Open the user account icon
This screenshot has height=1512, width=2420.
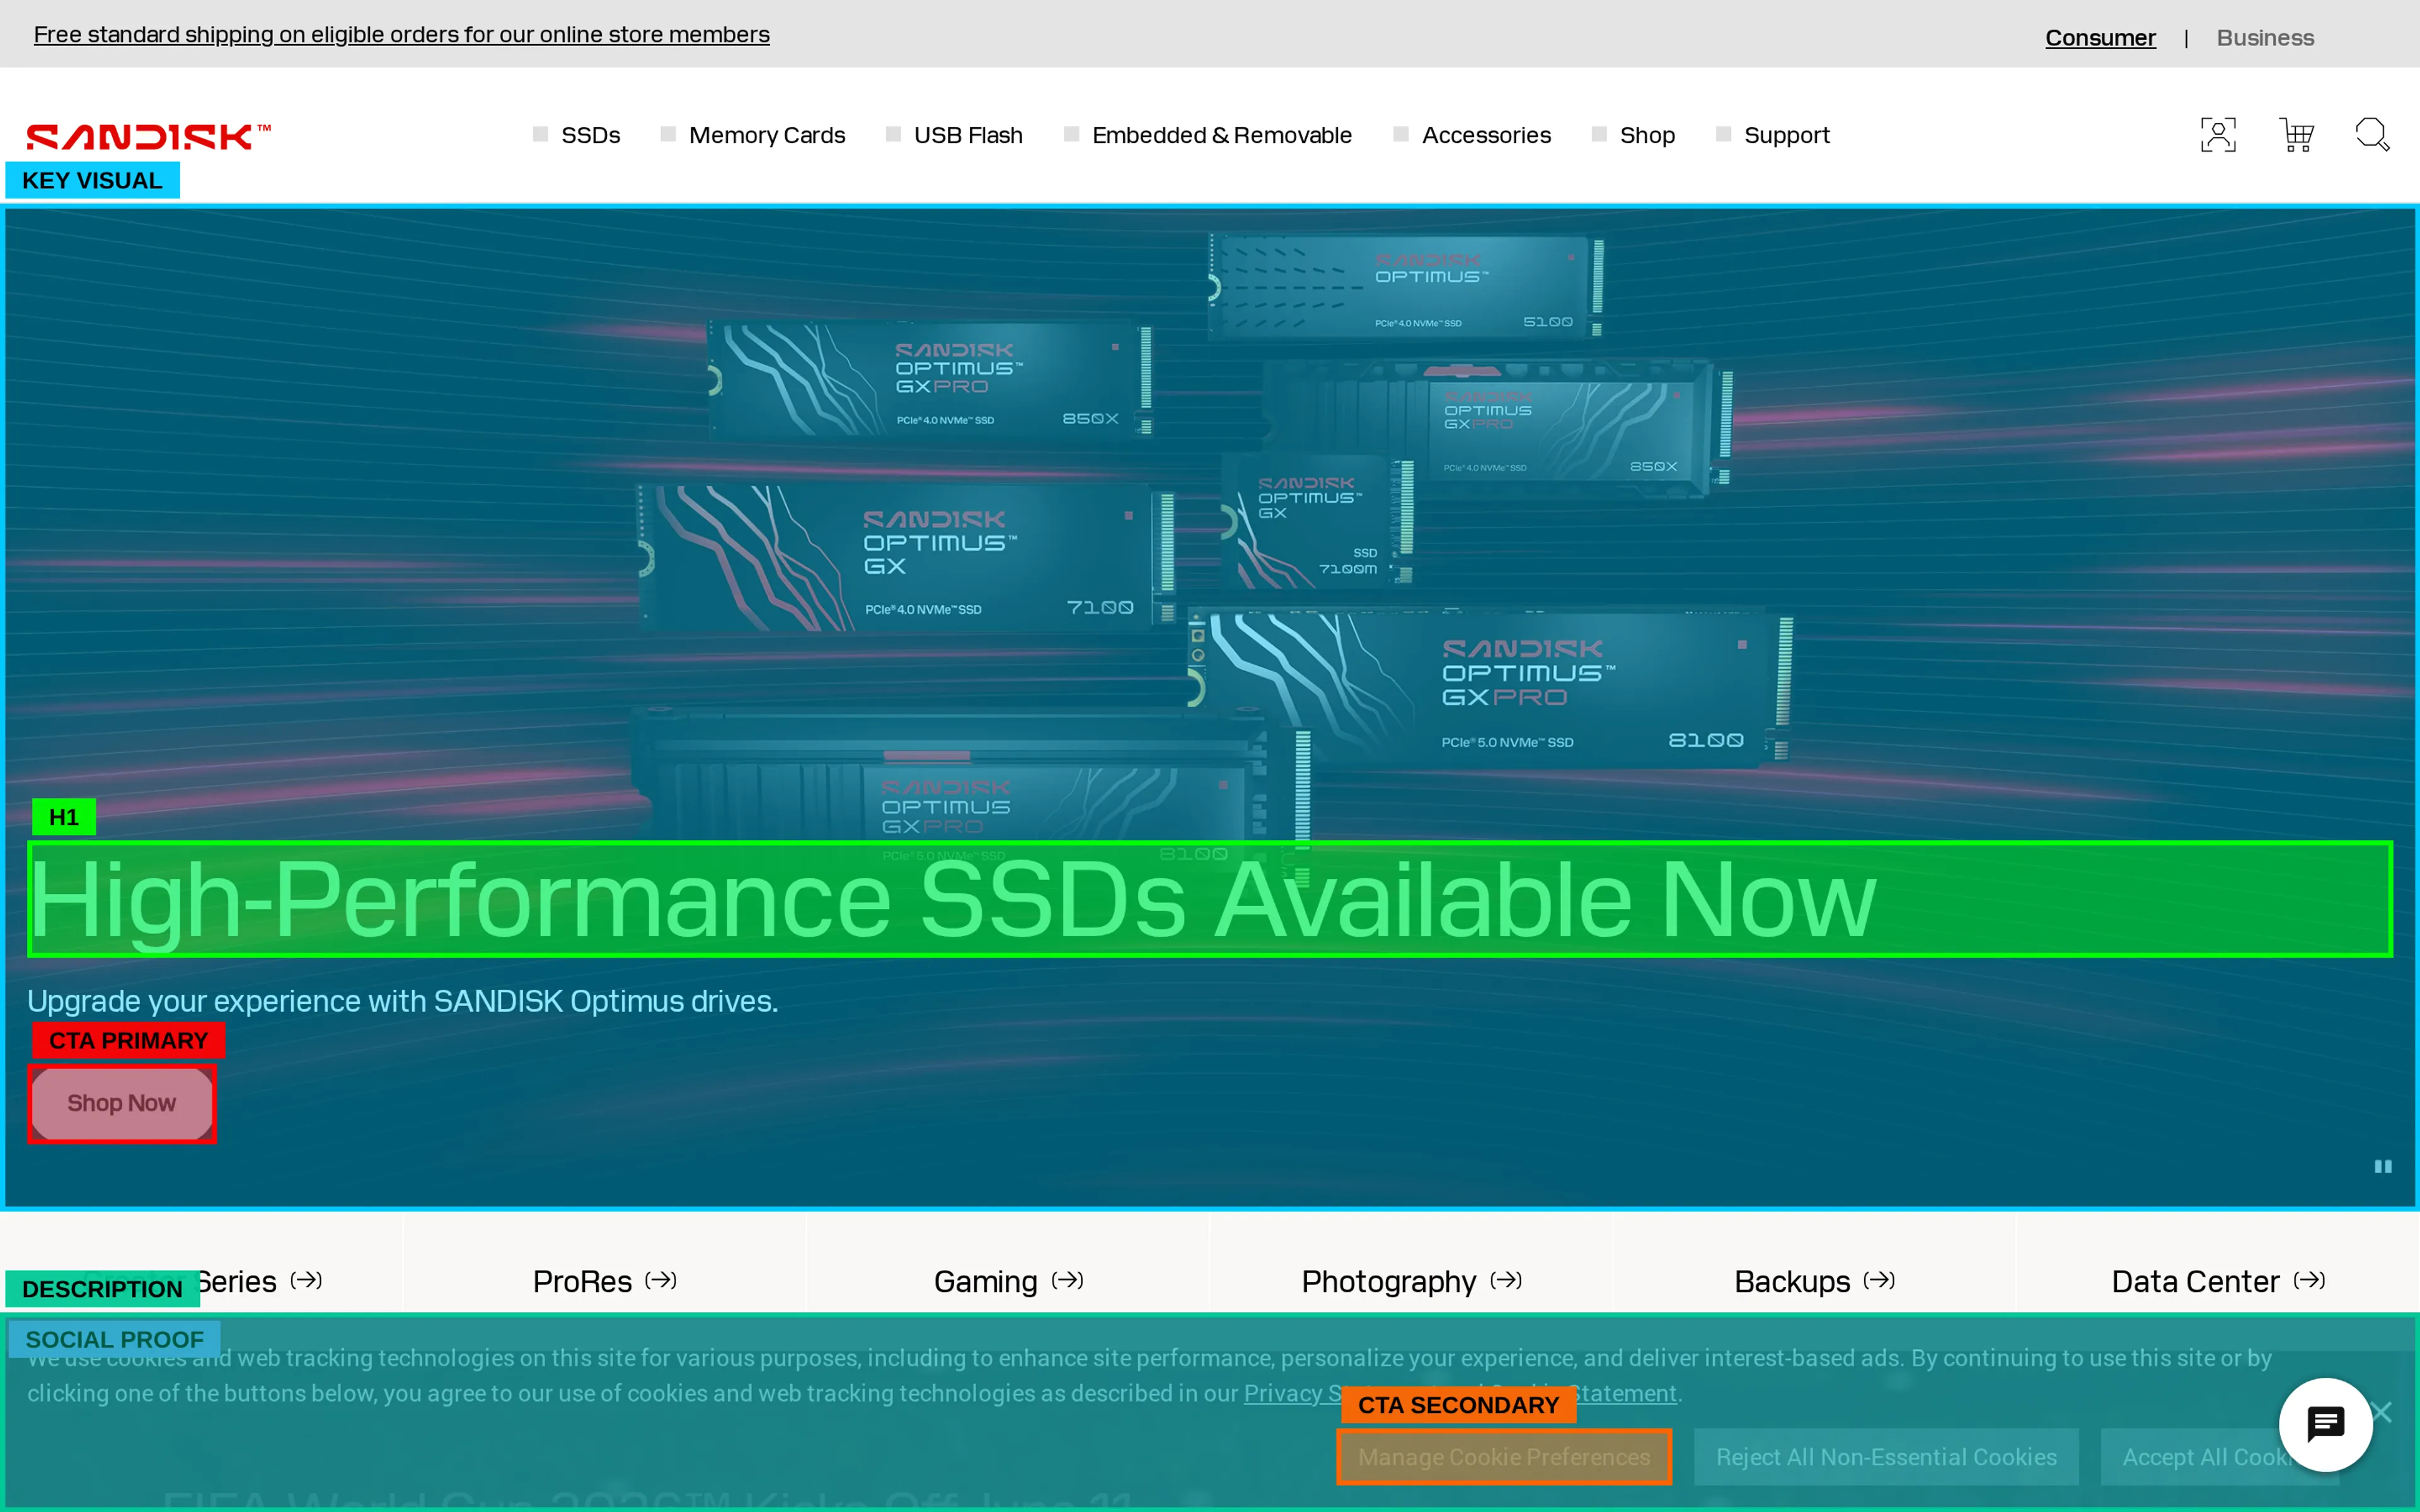coord(2217,135)
